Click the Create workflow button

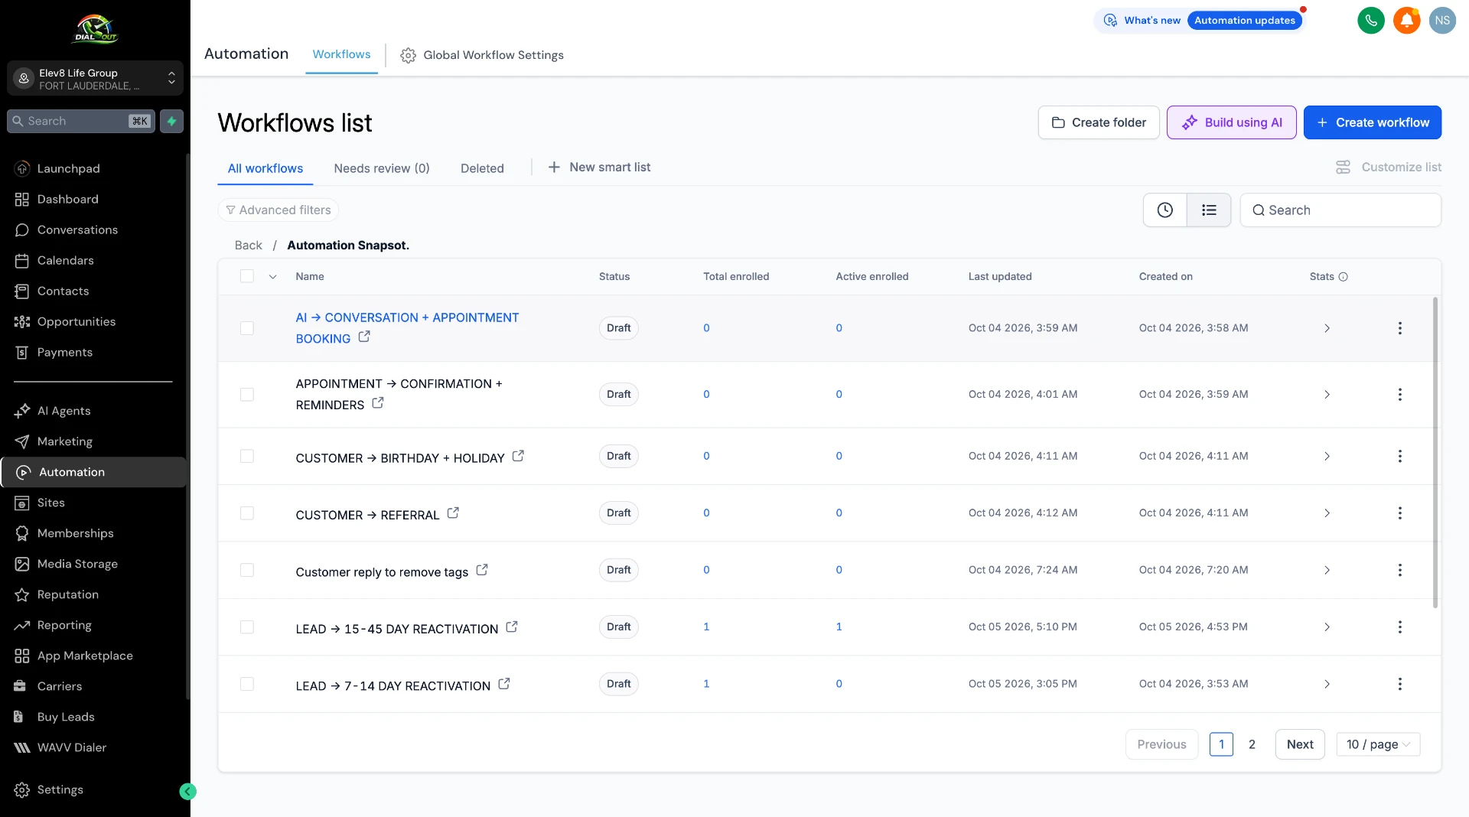pyautogui.click(x=1373, y=122)
